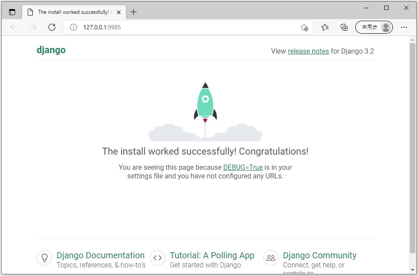418x276 pixels.
Task: Click the scrollbar down arrow
Action: [412, 270]
